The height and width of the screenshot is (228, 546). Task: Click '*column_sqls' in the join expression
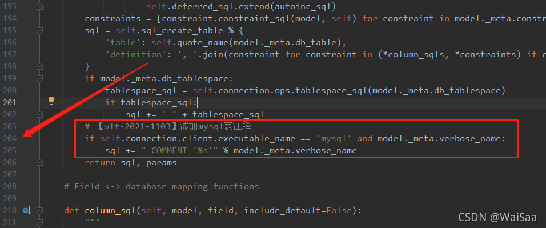[x=415, y=54]
